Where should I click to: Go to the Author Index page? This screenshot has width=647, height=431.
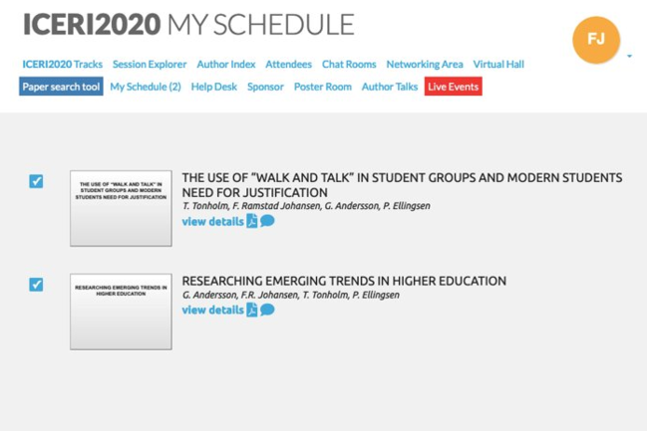coord(226,65)
